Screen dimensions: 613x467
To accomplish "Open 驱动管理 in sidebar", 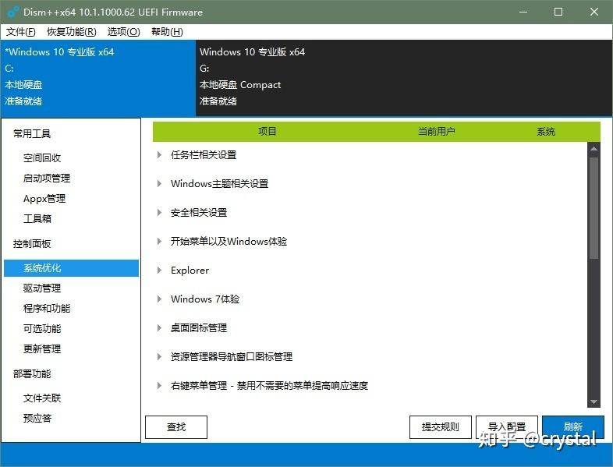I will (x=42, y=288).
